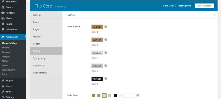Screen dimensions: 221x99
Task: Click the info icon beside Color 1
Action: (x=106, y=27)
